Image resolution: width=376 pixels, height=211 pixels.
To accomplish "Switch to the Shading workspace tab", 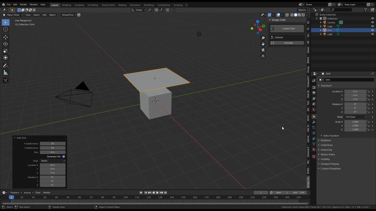I will point(122,5).
